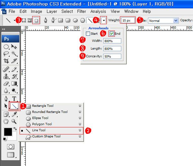Open the Edit menu
The width and height of the screenshot is (193, 166).
[x=23, y=12]
